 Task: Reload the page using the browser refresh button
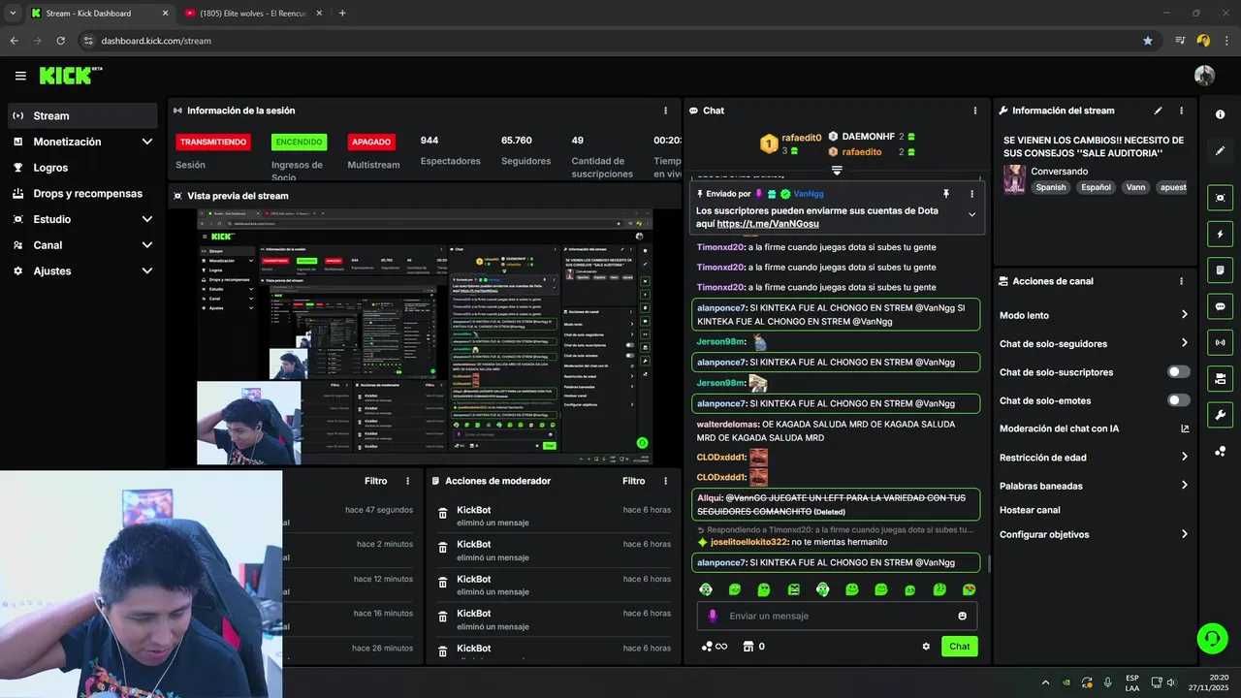pos(61,41)
